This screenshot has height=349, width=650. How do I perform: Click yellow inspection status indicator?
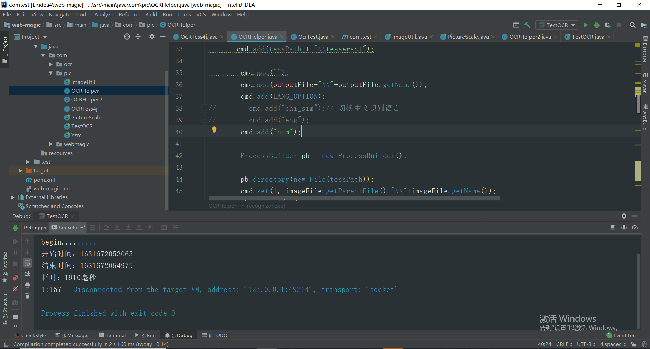click(x=637, y=45)
